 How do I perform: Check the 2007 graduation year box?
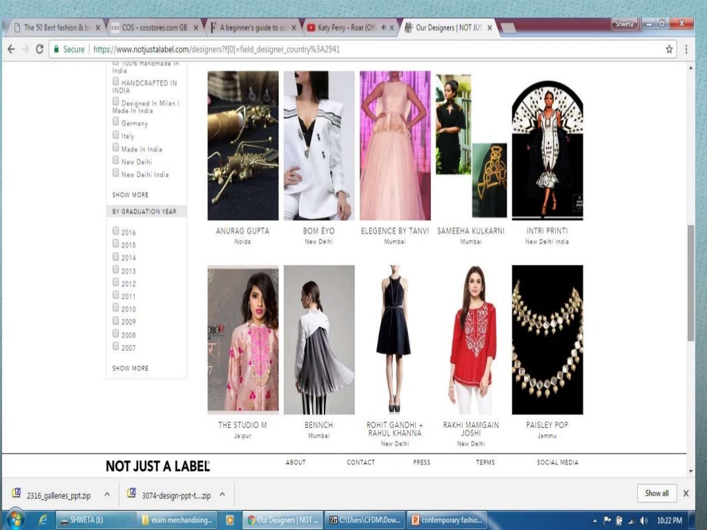pos(116,346)
